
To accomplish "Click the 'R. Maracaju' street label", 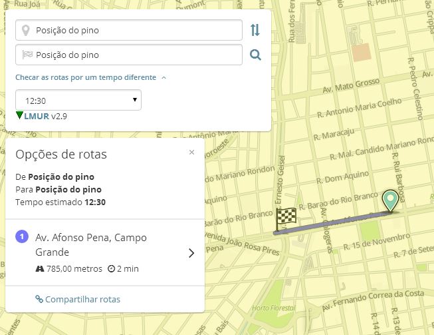I will click(x=334, y=134).
